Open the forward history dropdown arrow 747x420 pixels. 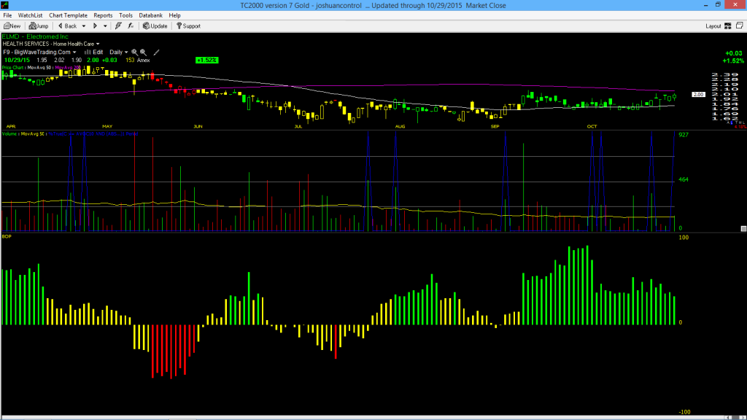point(105,26)
